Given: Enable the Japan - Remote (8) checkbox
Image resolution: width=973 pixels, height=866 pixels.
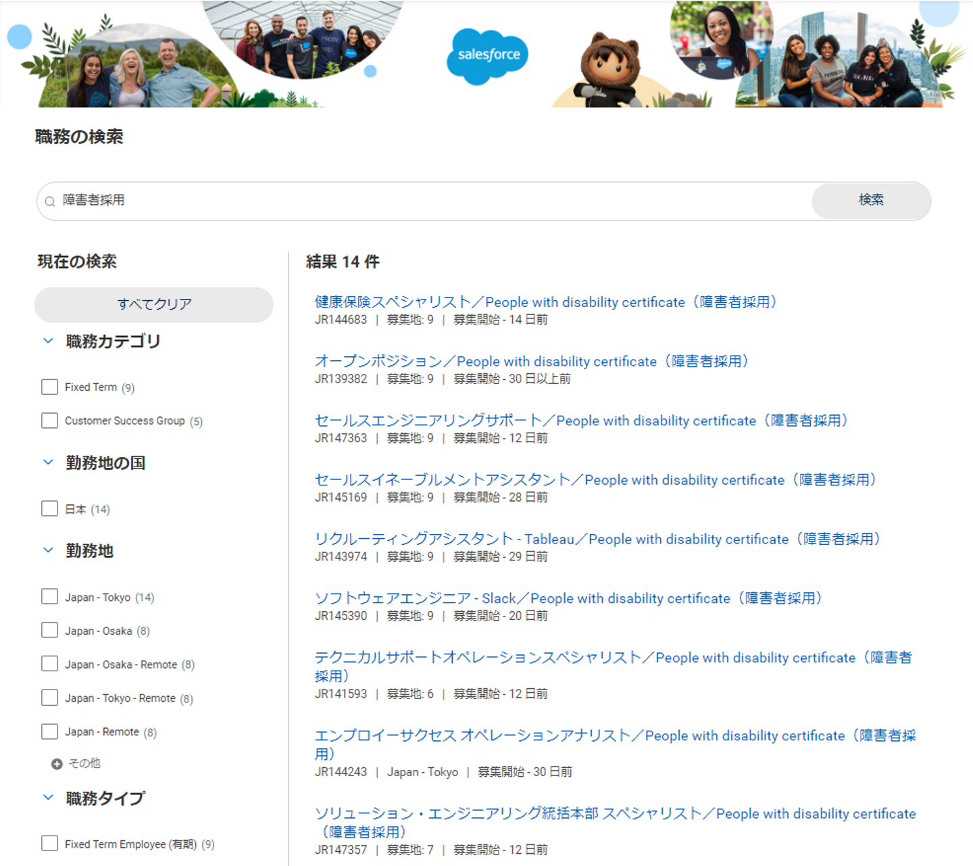Looking at the screenshot, I should (x=49, y=731).
